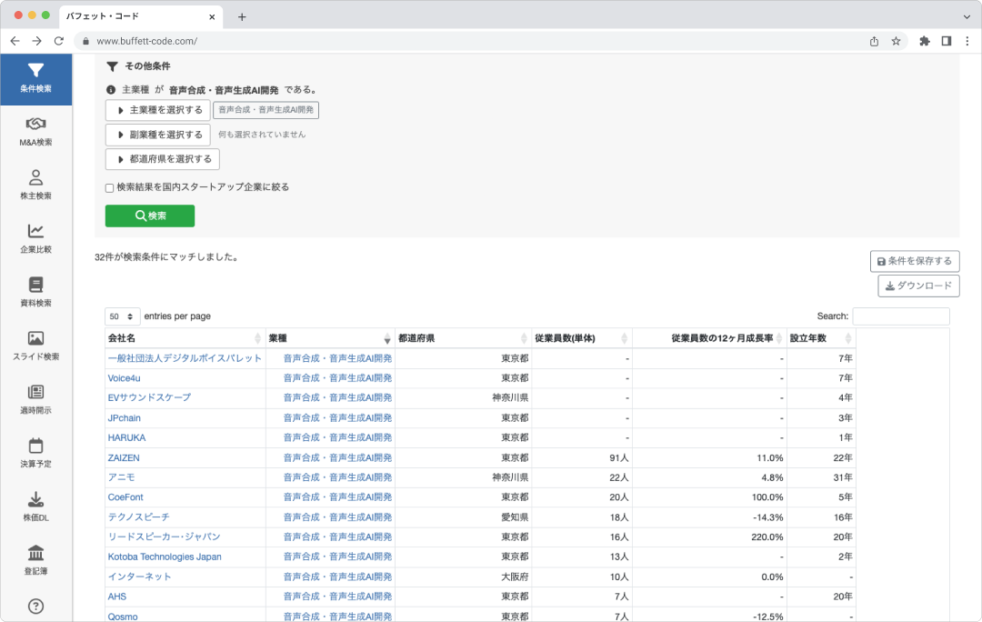View the 決算予定 earnings calendar

click(35, 450)
